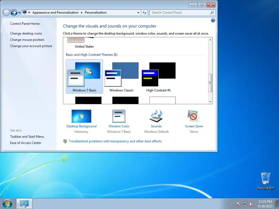The width and height of the screenshot is (279, 209).
Task: Open the address bar history dropdown
Action: (x=138, y=13)
